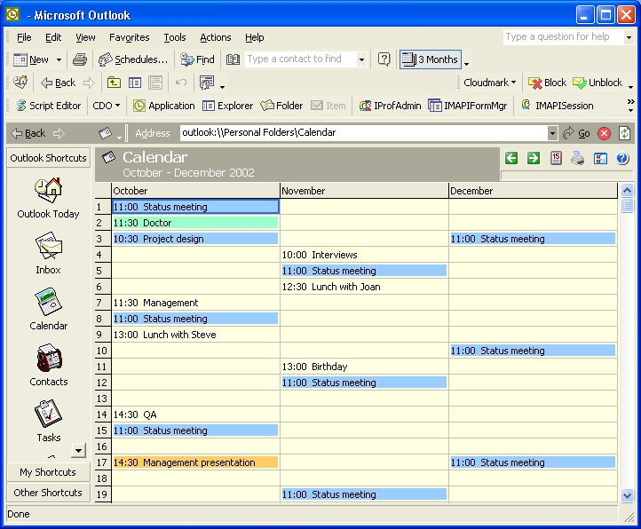This screenshot has height=529, width=641.
Task: Click the red Stop icon in address bar
Action: coord(604,133)
